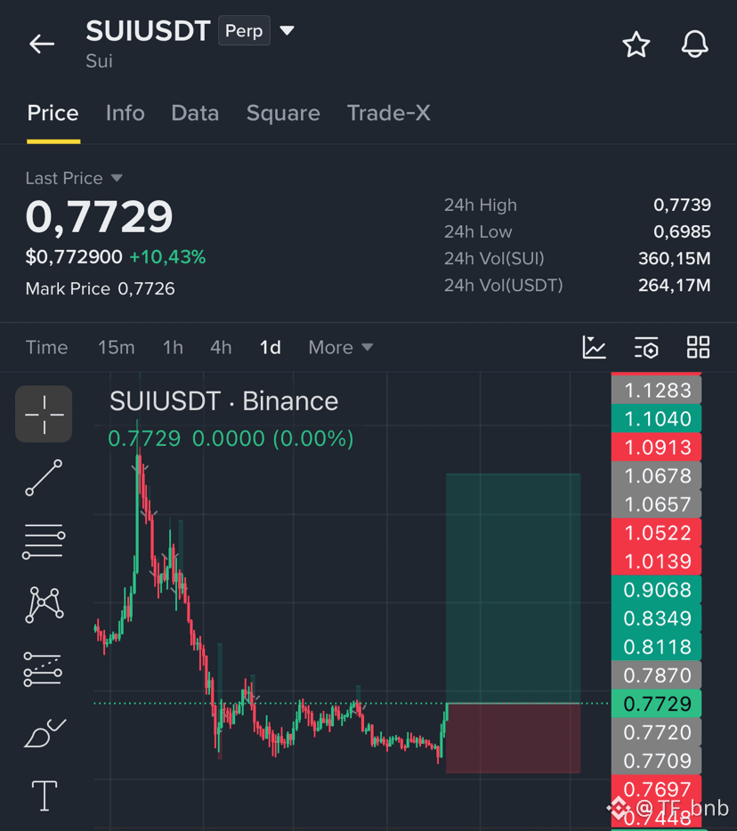Click the 0.8118 green price label

point(657,647)
